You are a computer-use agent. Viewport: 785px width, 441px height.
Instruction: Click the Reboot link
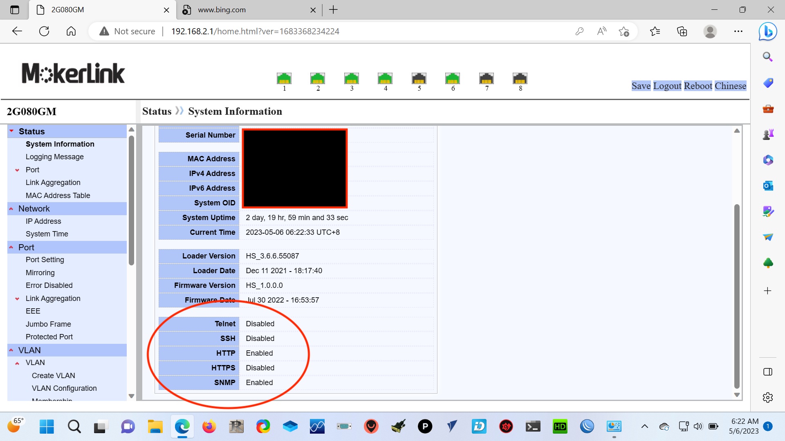pos(698,86)
